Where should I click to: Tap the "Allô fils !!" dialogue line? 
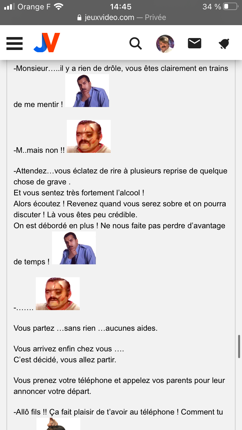pyautogui.click(x=118, y=412)
